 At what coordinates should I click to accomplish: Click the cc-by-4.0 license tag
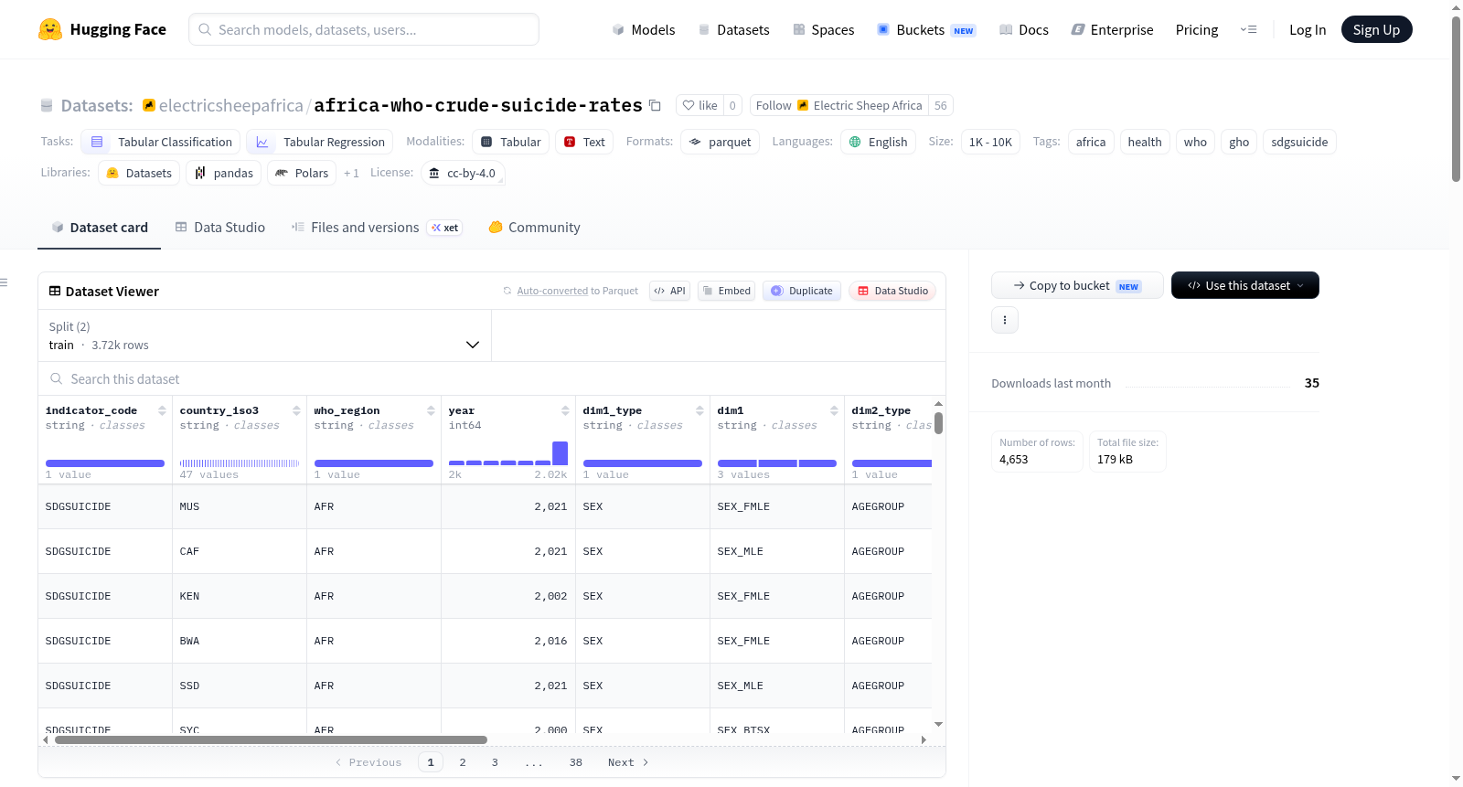463,173
